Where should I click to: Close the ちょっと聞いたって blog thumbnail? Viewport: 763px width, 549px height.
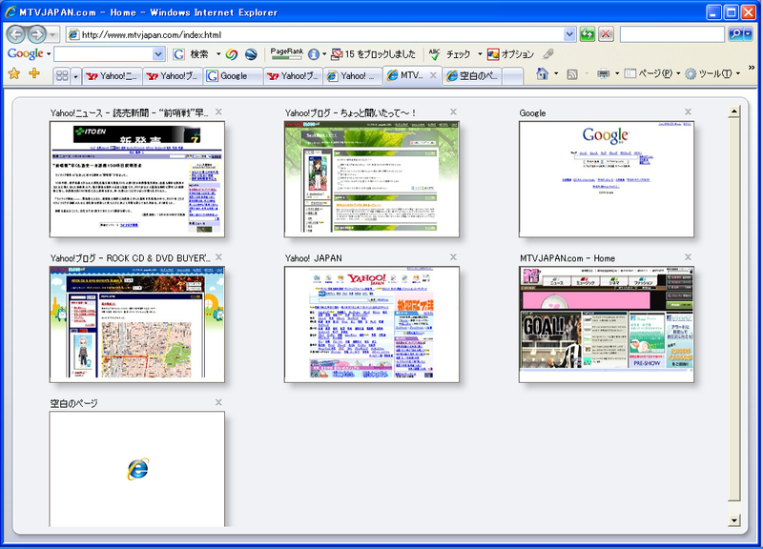tap(453, 112)
